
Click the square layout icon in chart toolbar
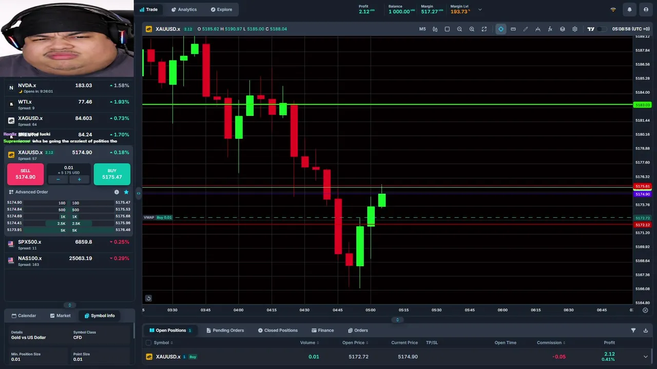447,29
